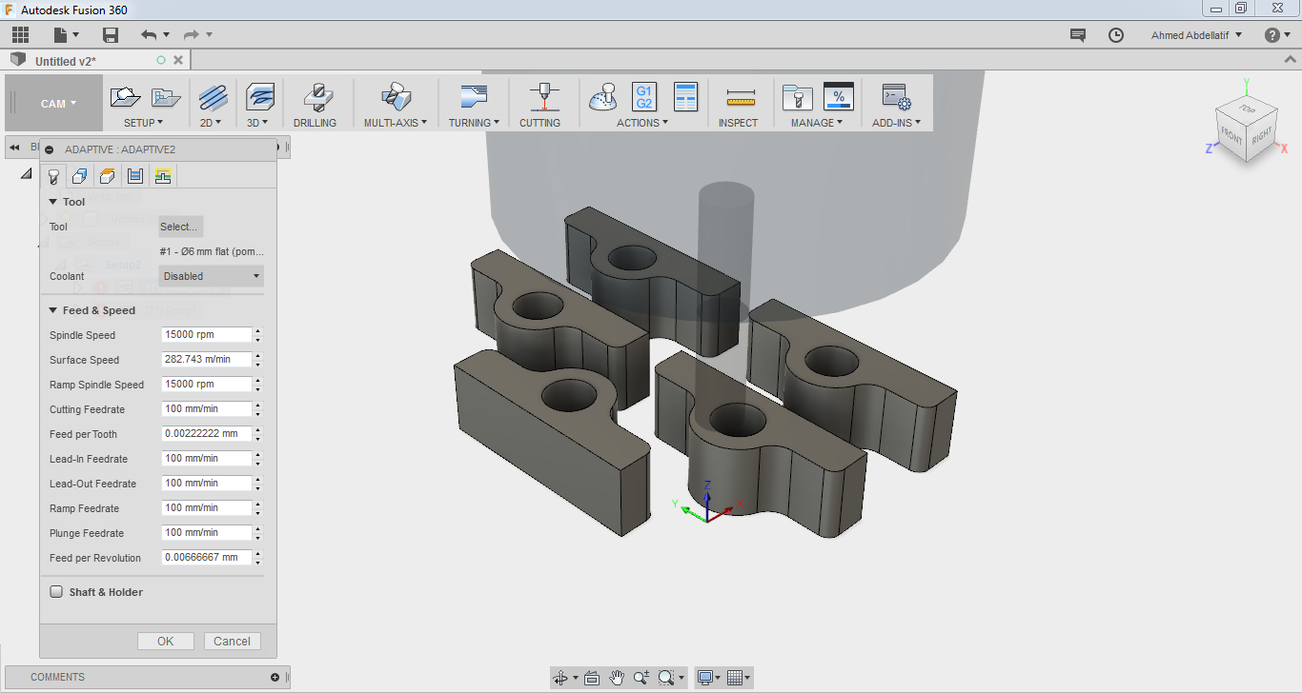Switch to the Passes tab

click(x=135, y=176)
